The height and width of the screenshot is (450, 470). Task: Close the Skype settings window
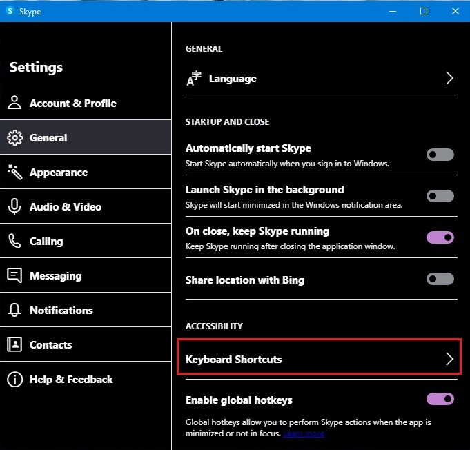pos(456,12)
